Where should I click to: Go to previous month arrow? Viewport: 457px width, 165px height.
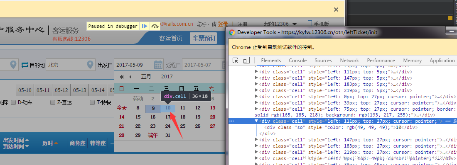(130, 77)
